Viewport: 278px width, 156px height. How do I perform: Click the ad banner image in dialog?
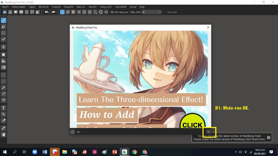click(141, 79)
